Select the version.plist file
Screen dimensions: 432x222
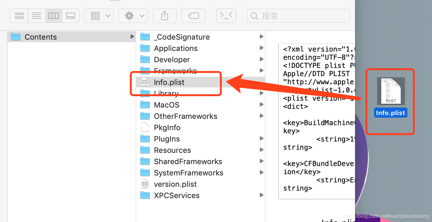(201, 184)
